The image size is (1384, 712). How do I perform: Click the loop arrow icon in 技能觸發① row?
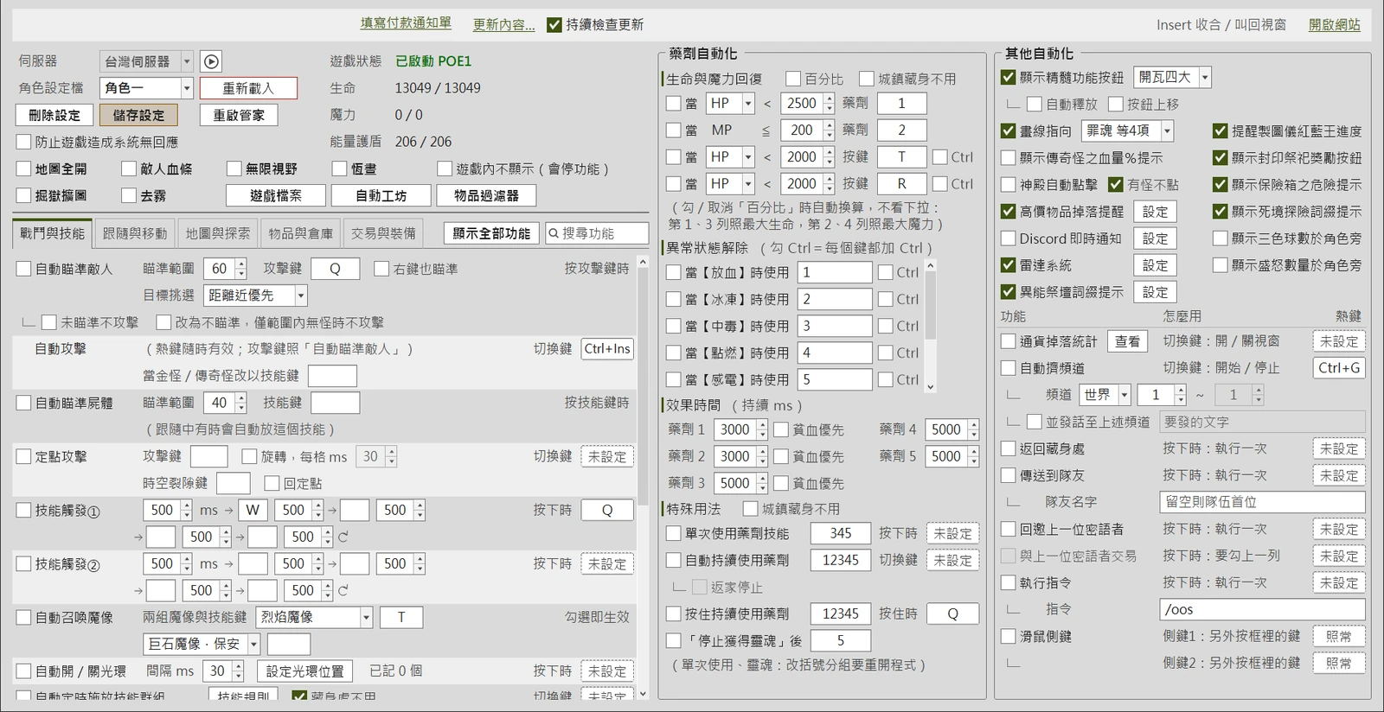coord(343,537)
